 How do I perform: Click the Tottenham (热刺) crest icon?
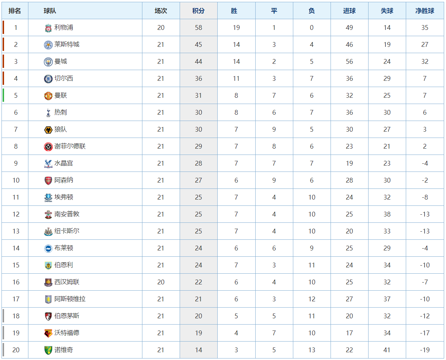(48, 112)
